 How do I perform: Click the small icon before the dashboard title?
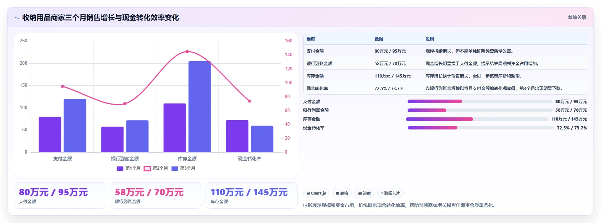click(x=17, y=18)
